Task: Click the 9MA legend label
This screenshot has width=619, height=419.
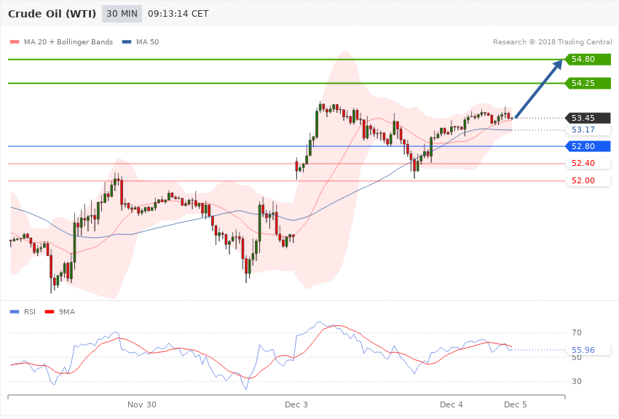Action: (67, 312)
